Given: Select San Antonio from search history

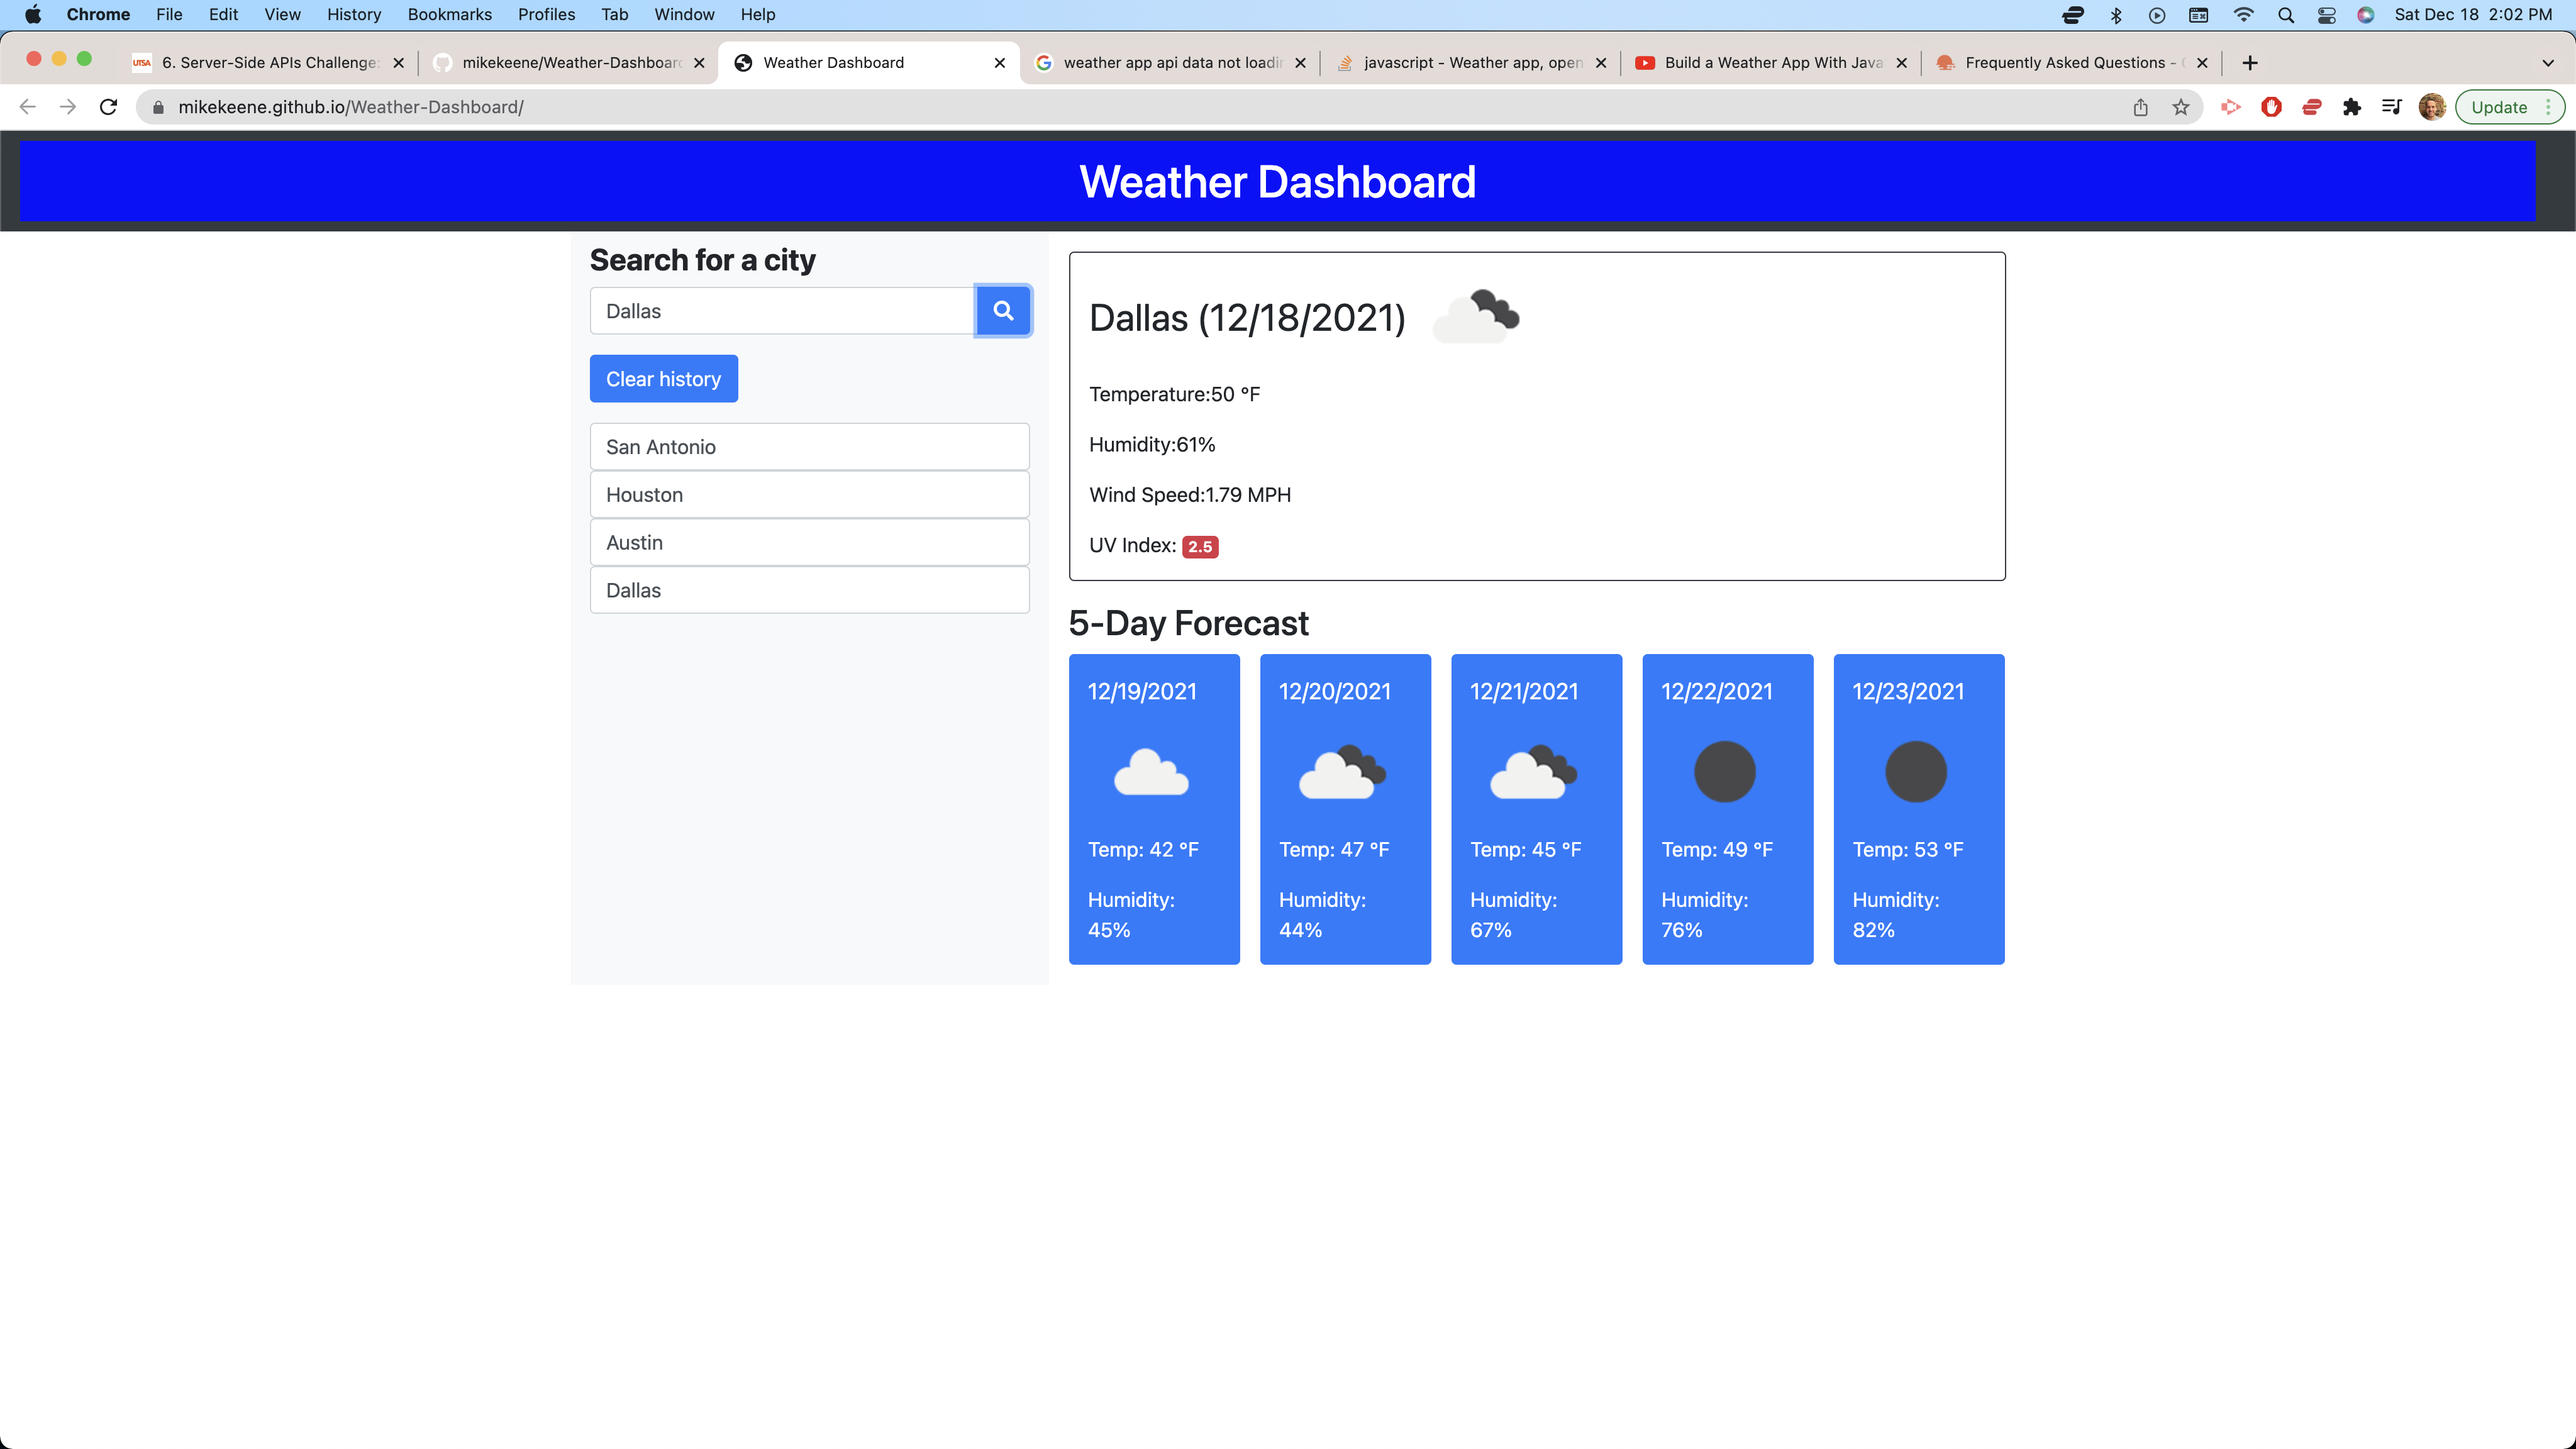Looking at the screenshot, I should tap(809, 447).
